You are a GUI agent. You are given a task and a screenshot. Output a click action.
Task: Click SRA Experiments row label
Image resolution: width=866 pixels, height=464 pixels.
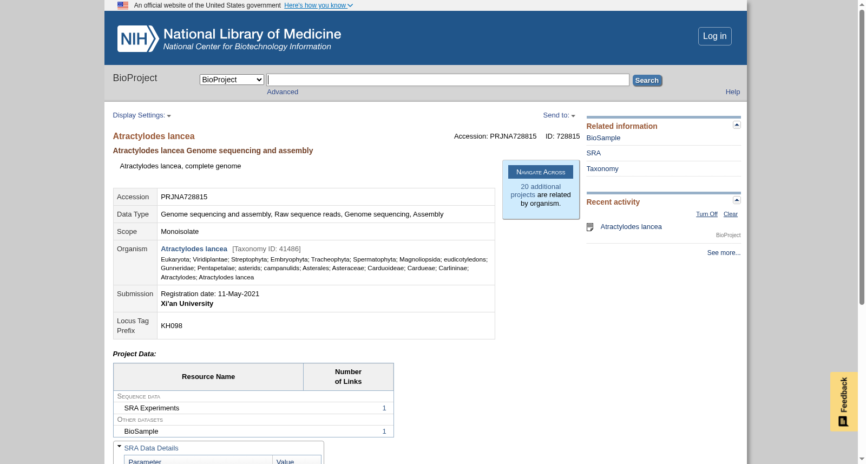[152, 408]
